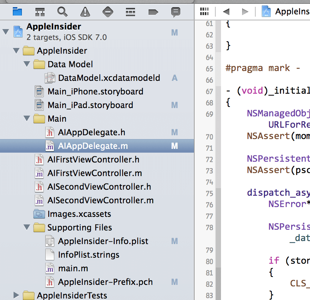Image resolution: width=310 pixels, height=300 pixels.
Task: Collapse the AppleInsider group folder
Action: tap(16, 51)
